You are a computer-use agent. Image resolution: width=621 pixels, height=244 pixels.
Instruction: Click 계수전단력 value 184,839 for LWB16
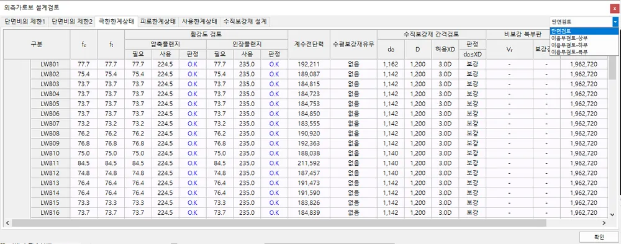coord(309,212)
